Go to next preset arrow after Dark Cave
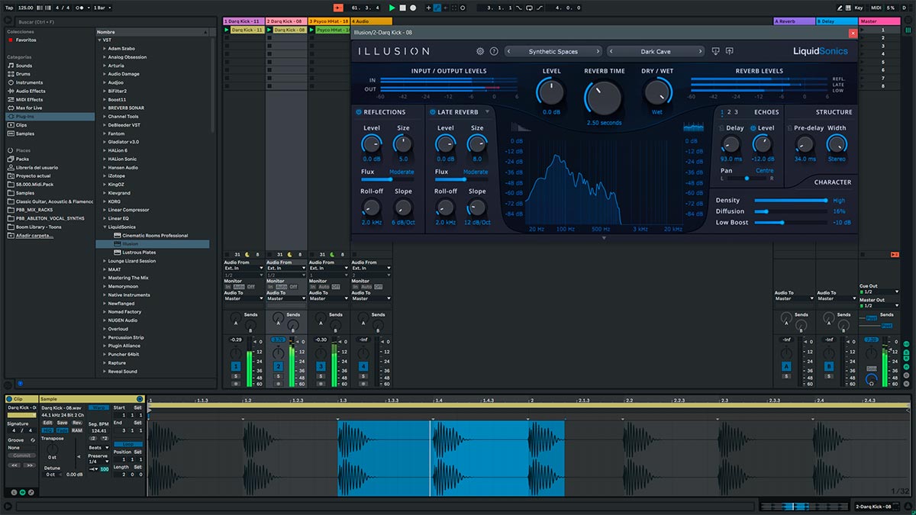This screenshot has height=515, width=916. 699,51
